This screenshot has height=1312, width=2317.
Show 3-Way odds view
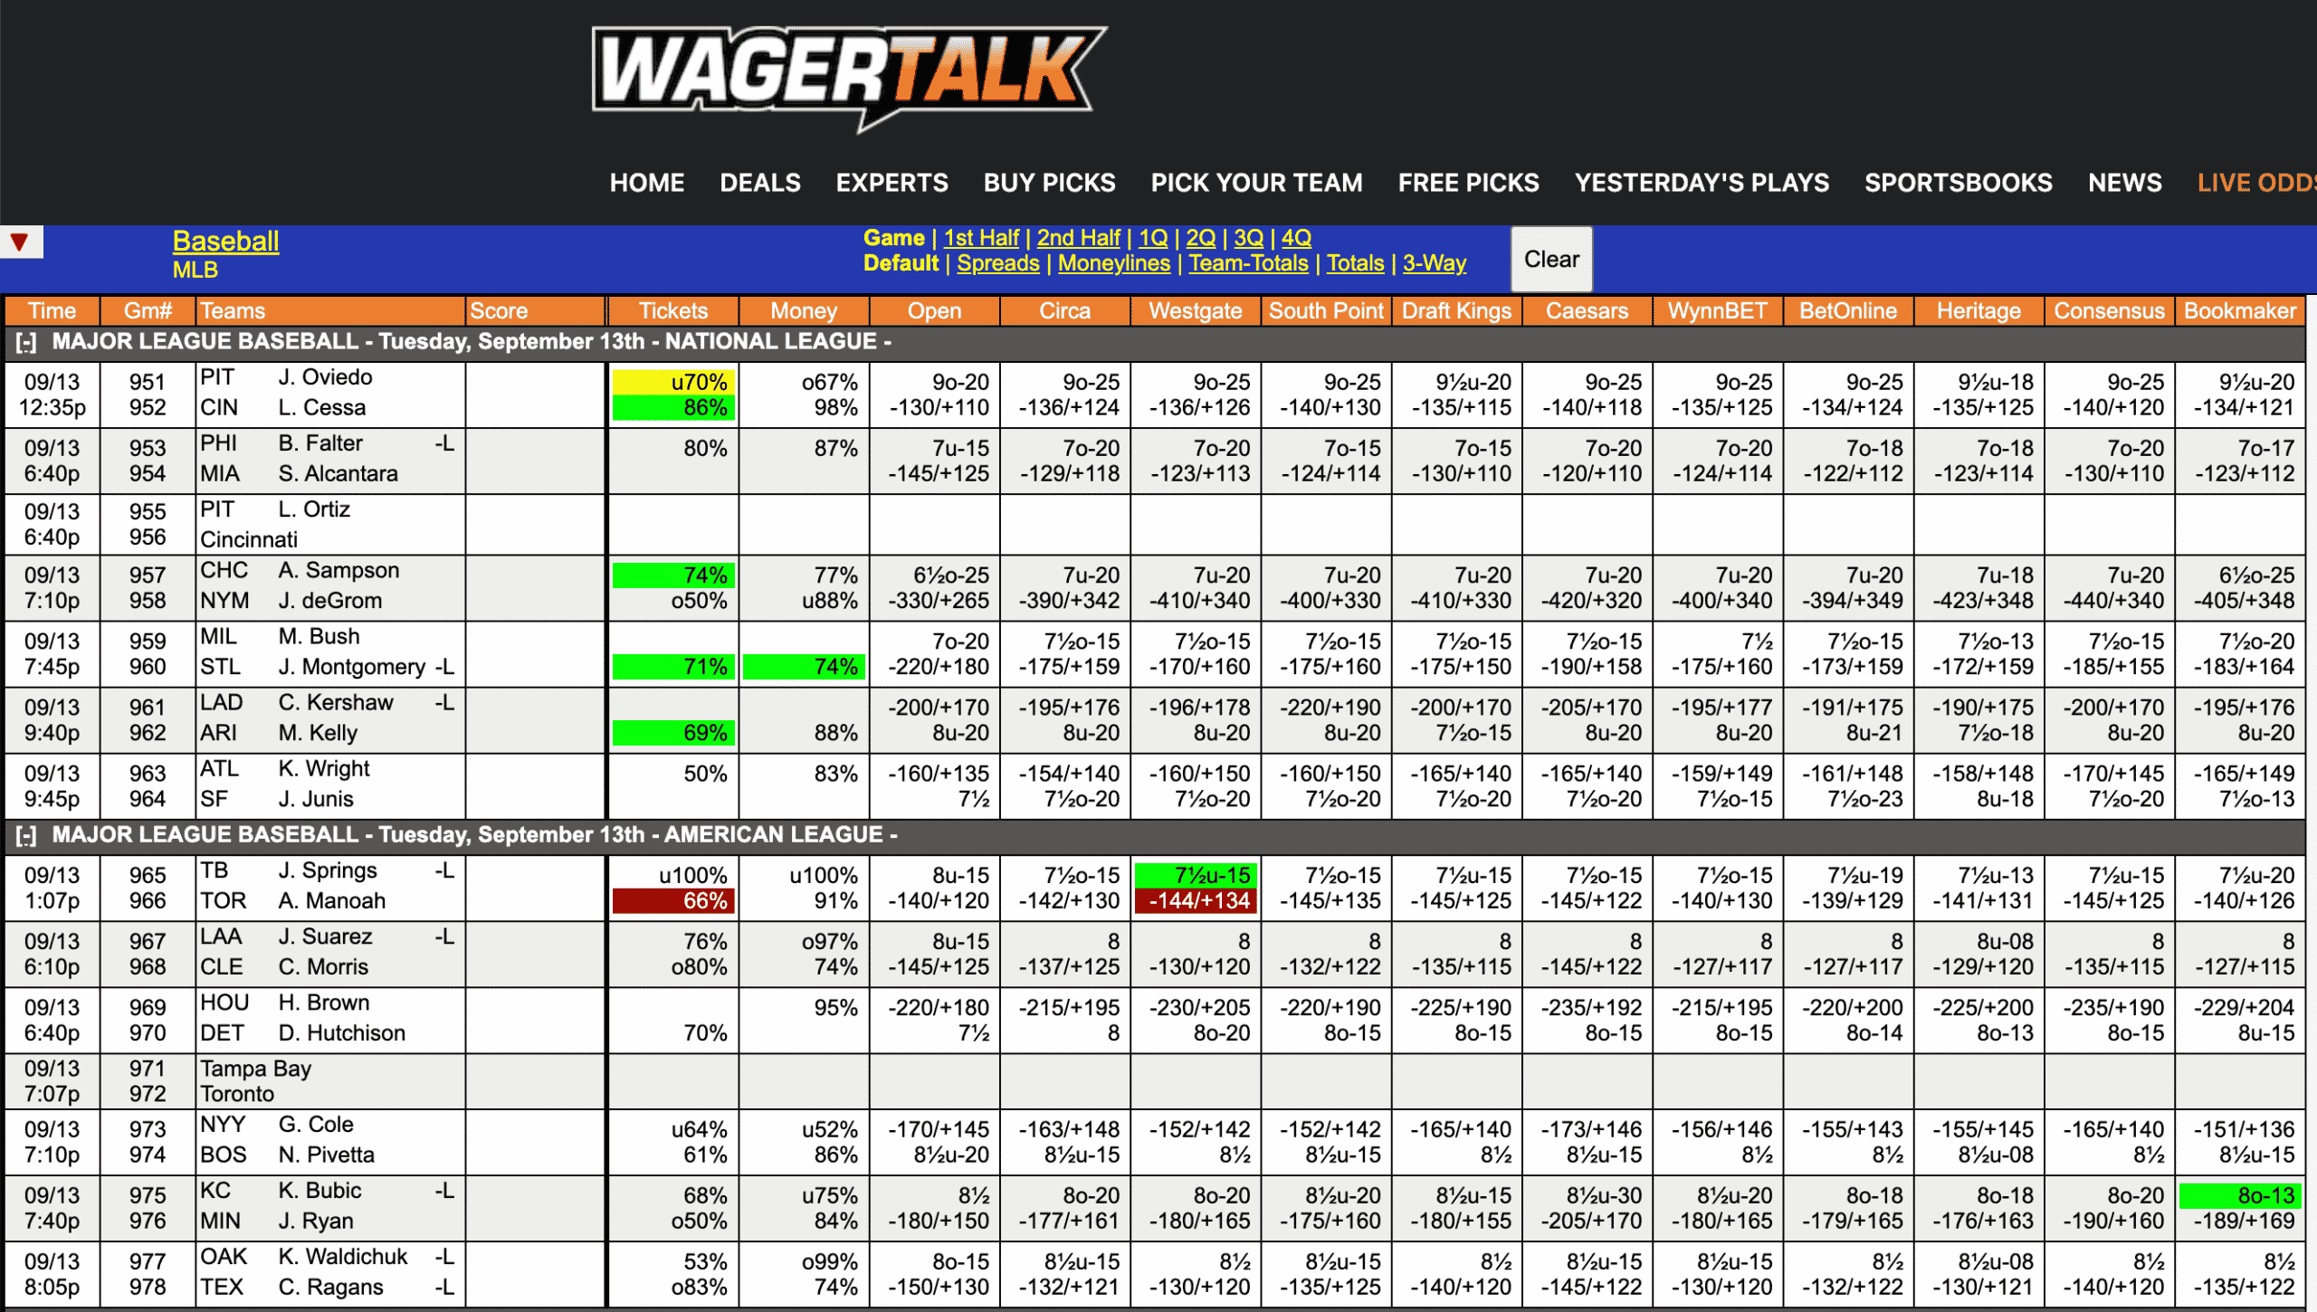1435,263
